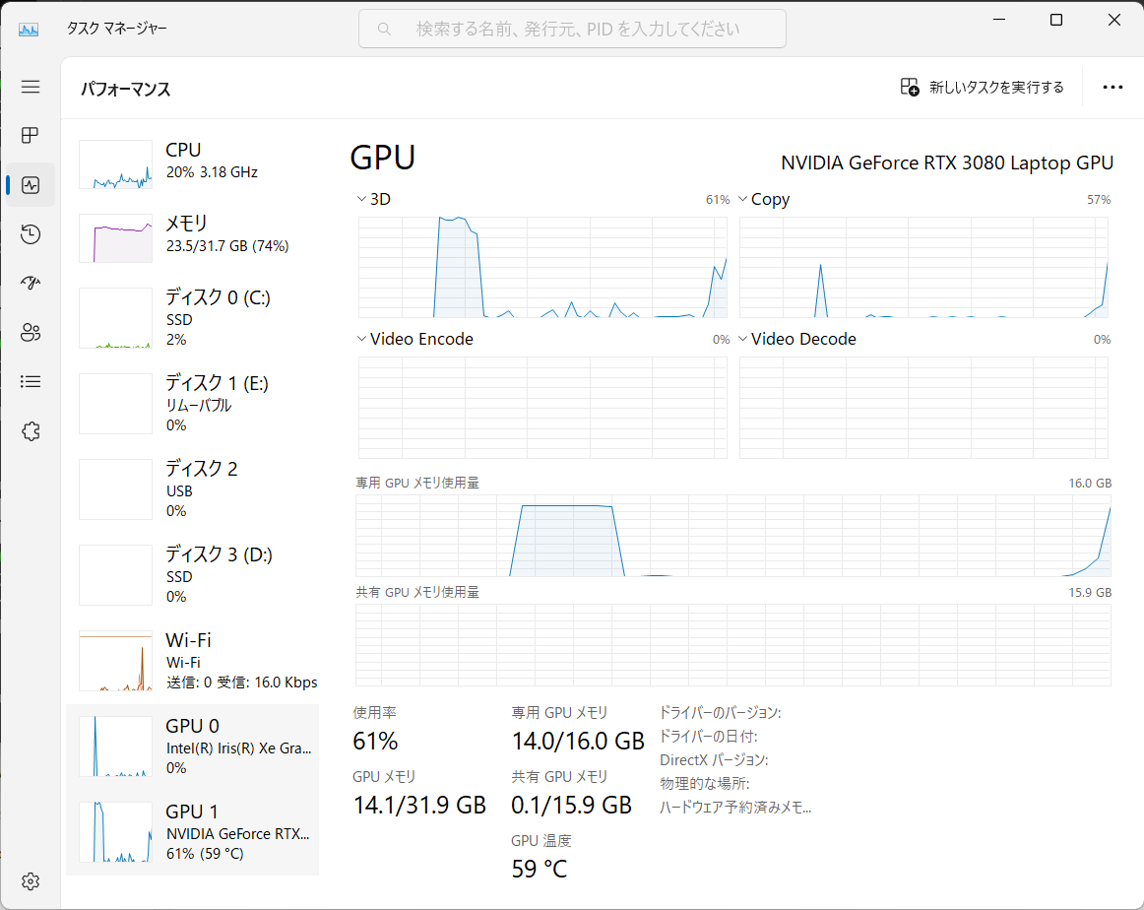Click the 3D usage graph
The width and height of the screenshot is (1144, 910).
pyautogui.click(x=542, y=267)
